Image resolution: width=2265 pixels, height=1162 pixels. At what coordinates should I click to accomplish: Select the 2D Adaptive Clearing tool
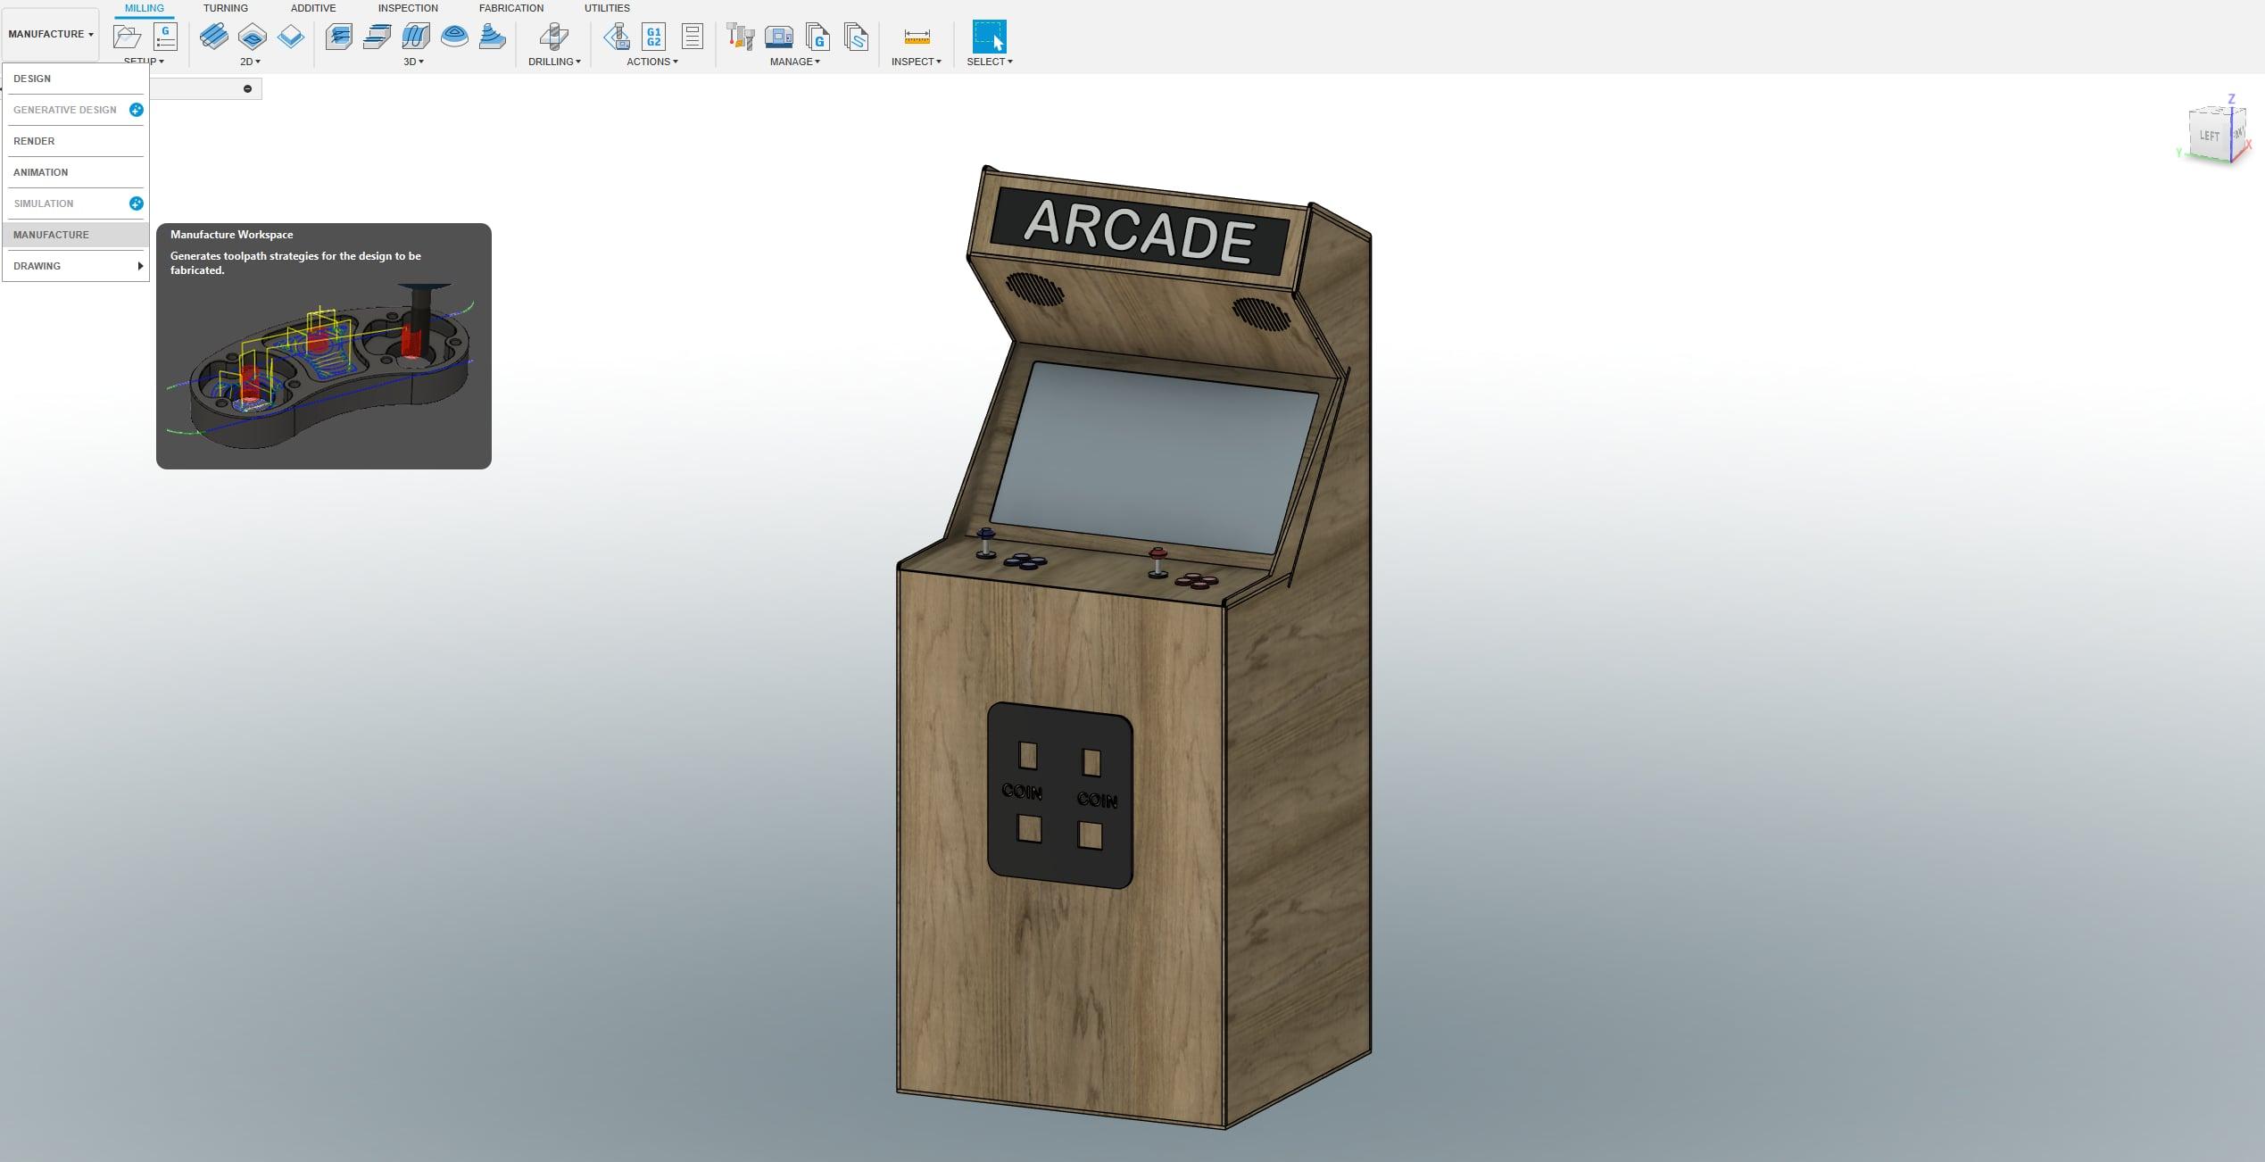point(214,37)
